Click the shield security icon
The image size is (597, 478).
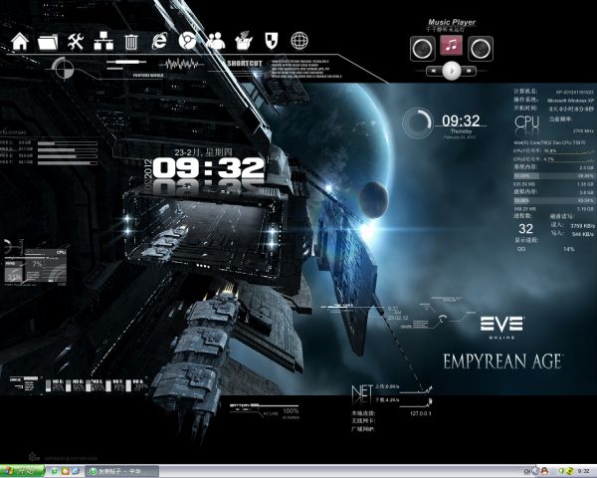270,42
